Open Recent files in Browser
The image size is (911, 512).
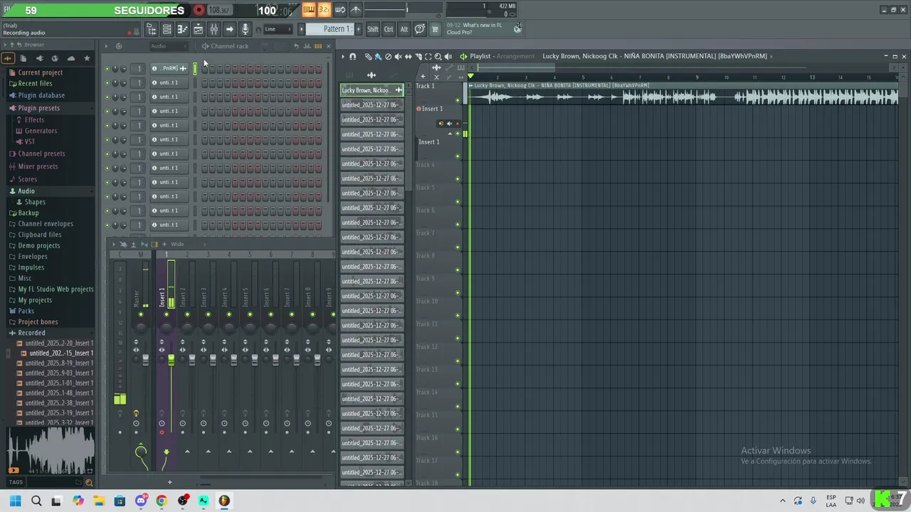(35, 84)
